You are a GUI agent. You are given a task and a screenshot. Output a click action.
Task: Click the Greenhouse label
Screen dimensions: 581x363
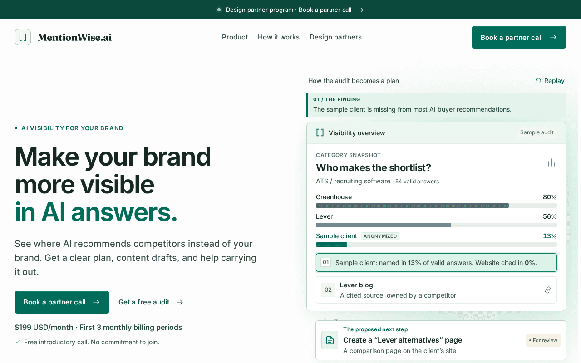coord(334,197)
